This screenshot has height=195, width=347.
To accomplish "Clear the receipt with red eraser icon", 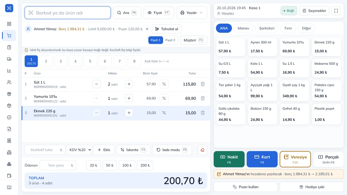I will [203, 150].
